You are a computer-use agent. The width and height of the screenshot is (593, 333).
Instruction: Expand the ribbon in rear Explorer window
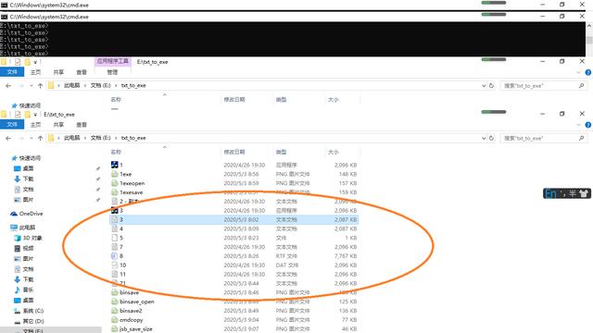click(x=578, y=72)
